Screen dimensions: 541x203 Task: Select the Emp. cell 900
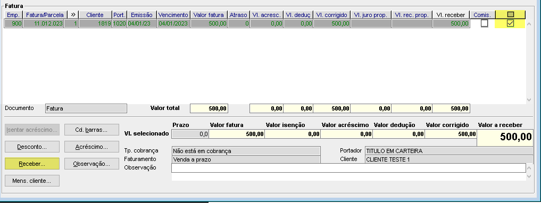click(x=13, y=23)
